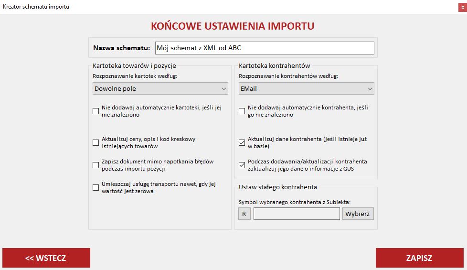
Task: Click the 'Nazwa schematu:' label
Action: coord(122,48)
